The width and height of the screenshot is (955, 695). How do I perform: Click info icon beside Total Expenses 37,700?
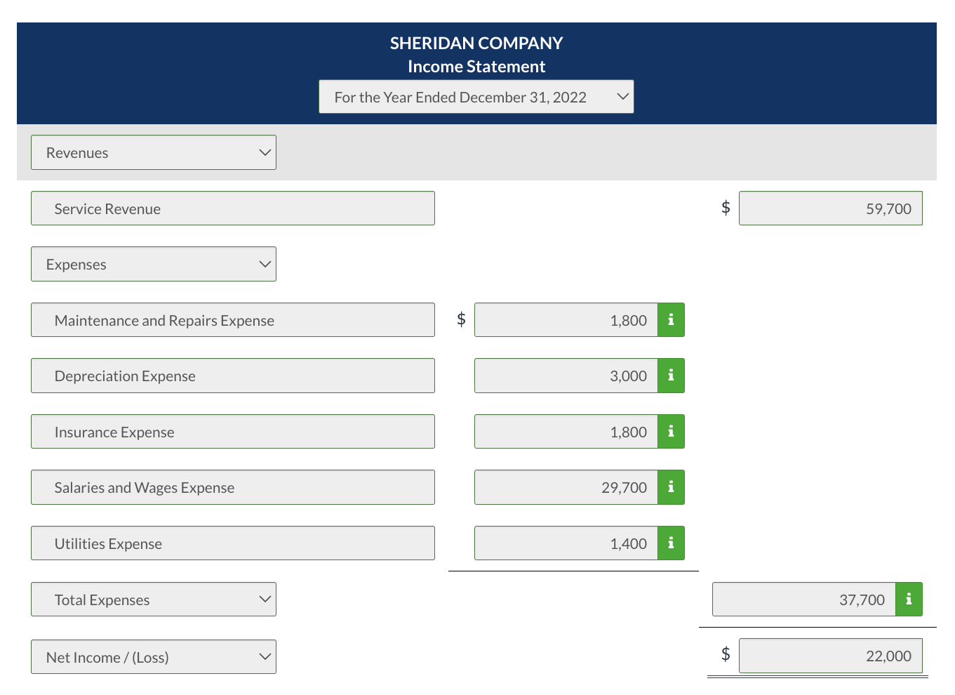click(909, 600)
